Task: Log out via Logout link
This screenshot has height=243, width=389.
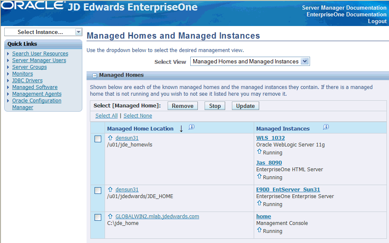Action: [377, 21]
